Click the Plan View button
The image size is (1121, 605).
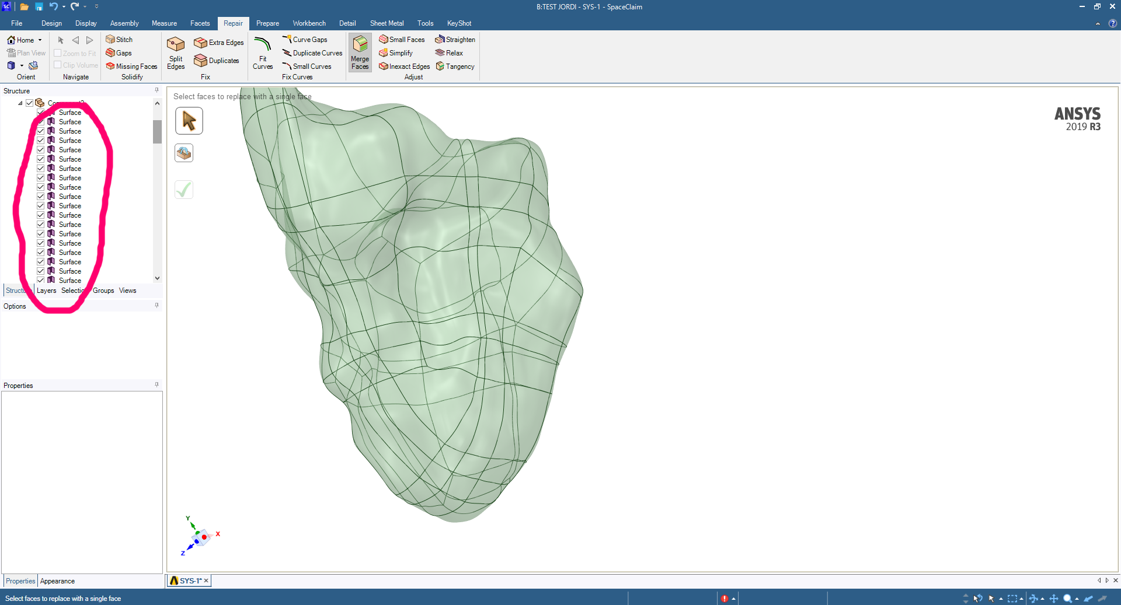(x=26, y=53)
